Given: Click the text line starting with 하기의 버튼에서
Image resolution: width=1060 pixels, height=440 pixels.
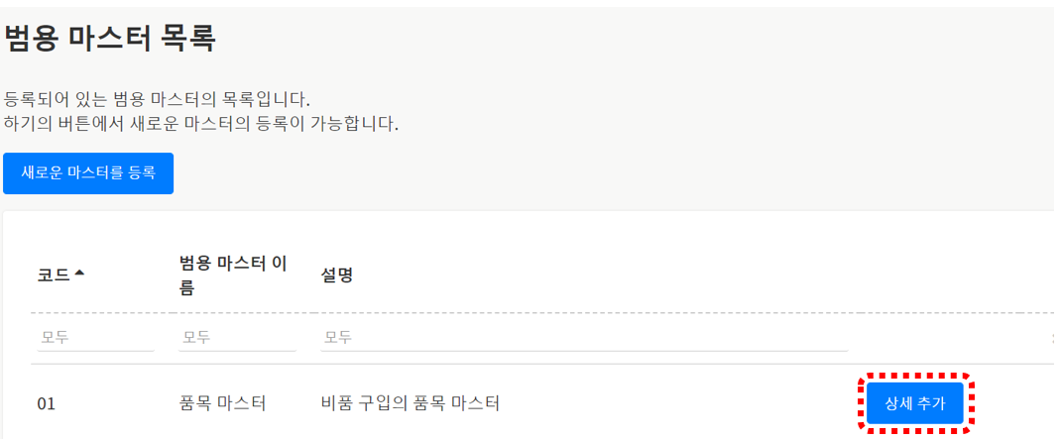Looking at the screenshot, I should click(200, 125).
